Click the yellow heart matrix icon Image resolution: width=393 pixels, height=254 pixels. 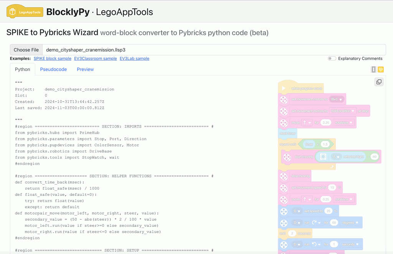(381, 69)
